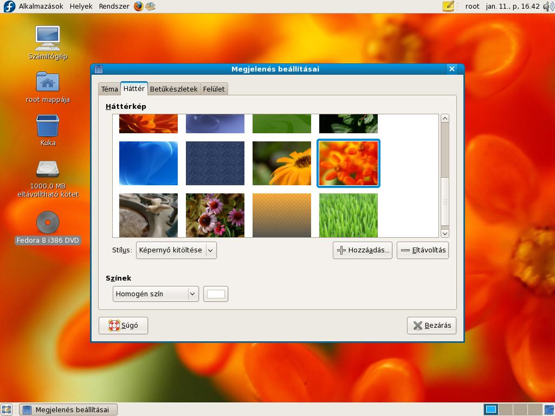This screenshot has width=555, height=416.
Task: Choose the green grass wallpaper thumbnail
Action: (348, 215)
